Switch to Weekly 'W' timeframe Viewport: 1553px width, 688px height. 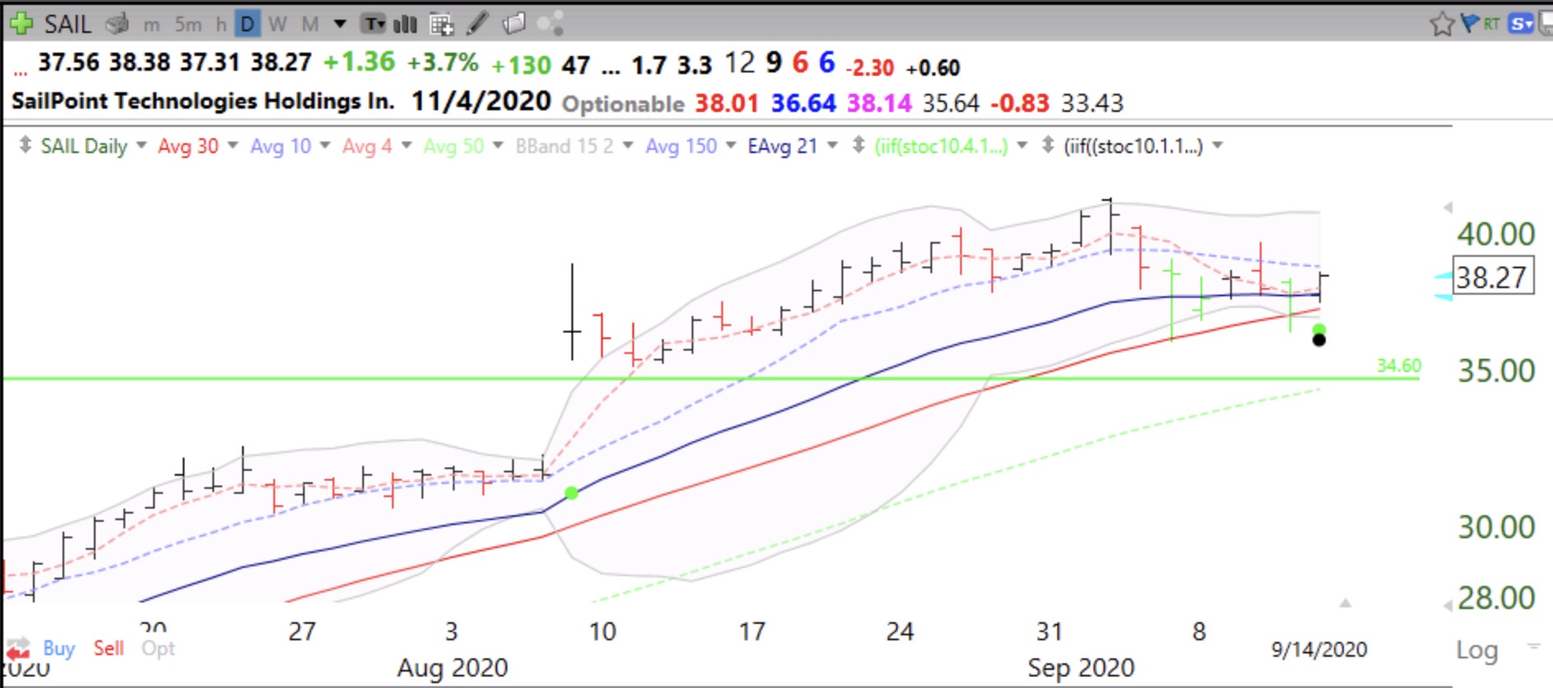277,25
